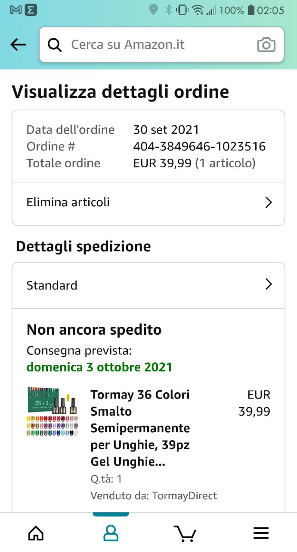Expand the Elimina articoli chevron
297x552 pixels.
pyautogui.click(x=269, y=202)
